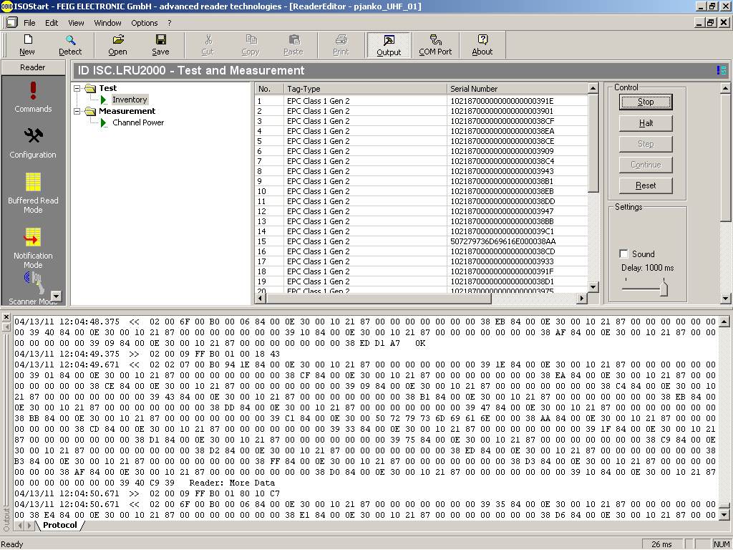Select Notification Mode sidebar icon

(x=33, y=237)
